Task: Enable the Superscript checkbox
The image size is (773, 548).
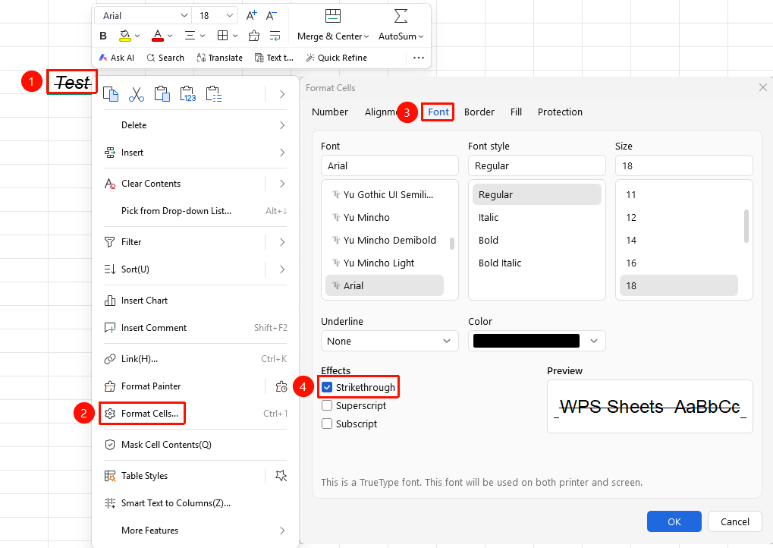Action: (327, 405)
